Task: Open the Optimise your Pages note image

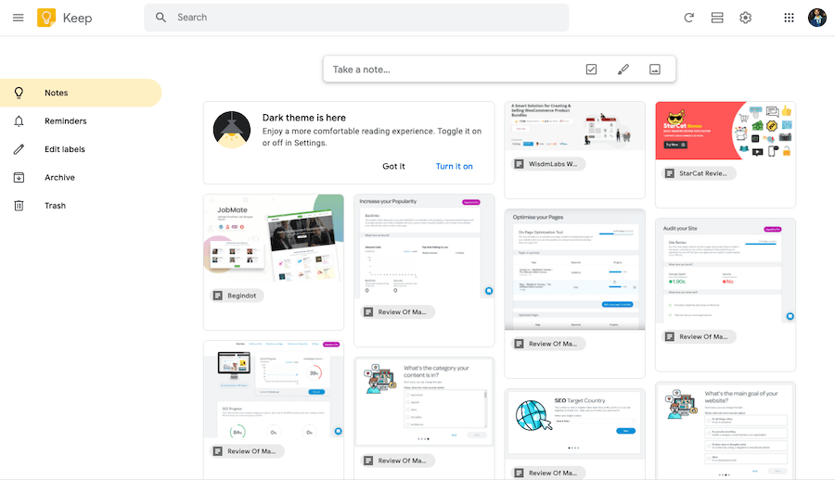Action: 574,270
